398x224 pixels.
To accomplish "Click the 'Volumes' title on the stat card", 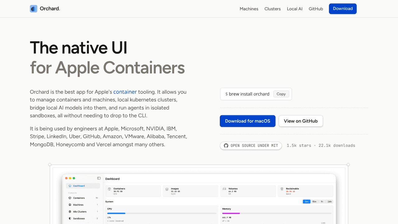I will tap(233, 189).
